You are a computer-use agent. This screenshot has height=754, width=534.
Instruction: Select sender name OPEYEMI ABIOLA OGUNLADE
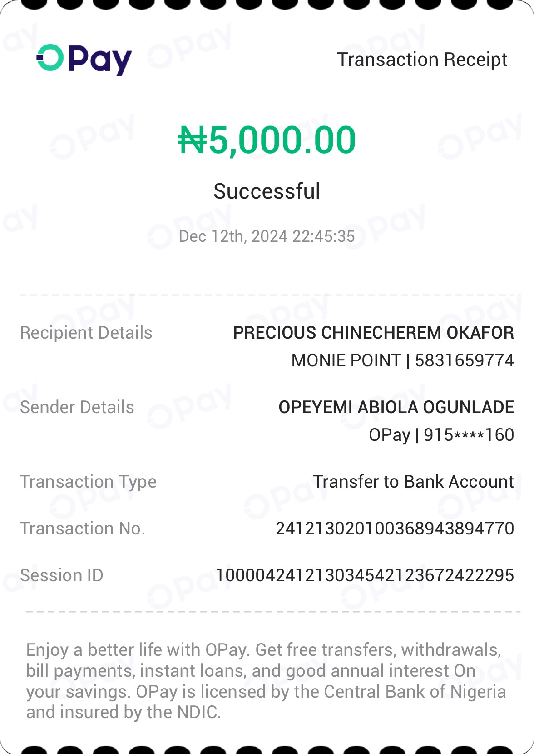click(x=396, y=407)
